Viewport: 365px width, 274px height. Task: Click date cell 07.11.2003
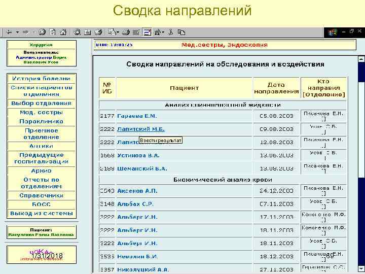(276, 204)
